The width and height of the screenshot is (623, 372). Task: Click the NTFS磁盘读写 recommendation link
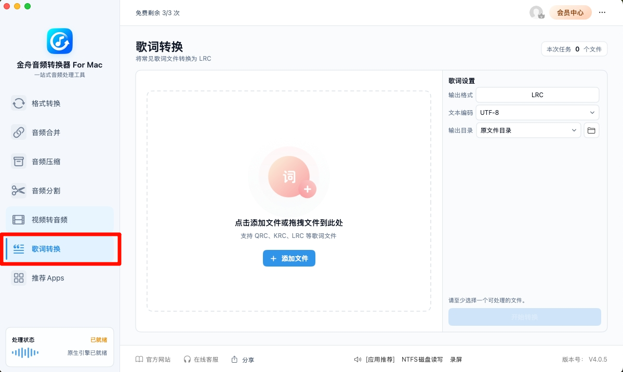(422, 360)
